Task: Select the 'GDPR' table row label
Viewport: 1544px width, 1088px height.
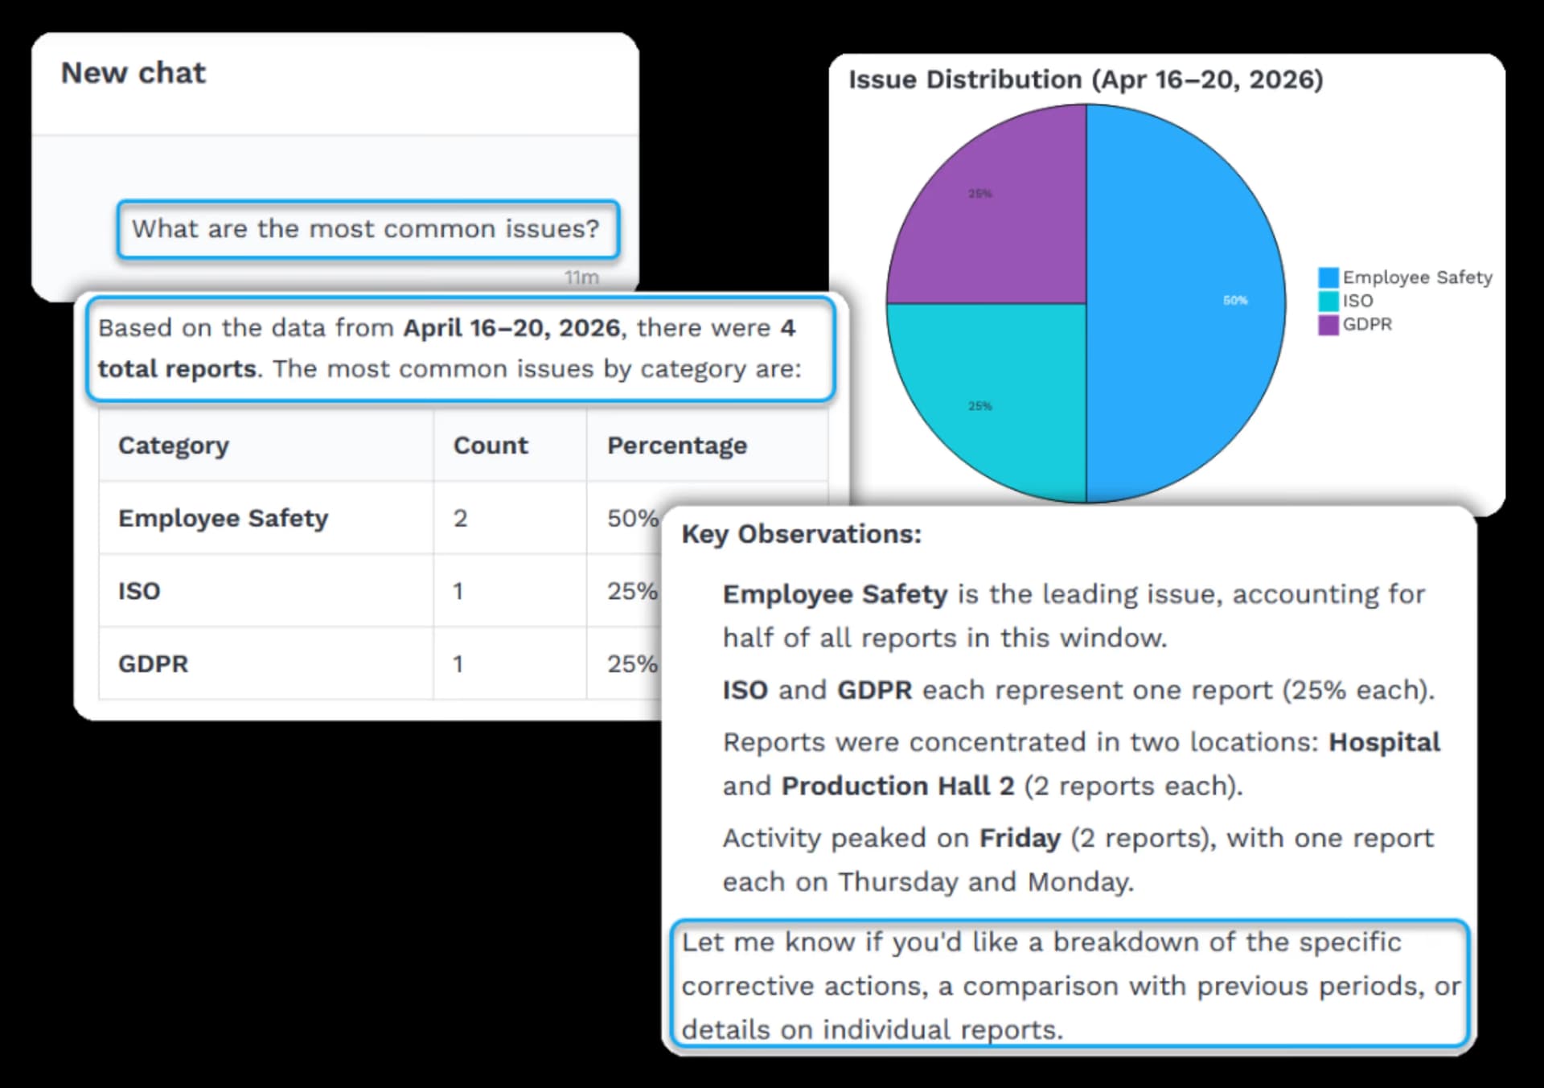Action: (x=153, y=664)
